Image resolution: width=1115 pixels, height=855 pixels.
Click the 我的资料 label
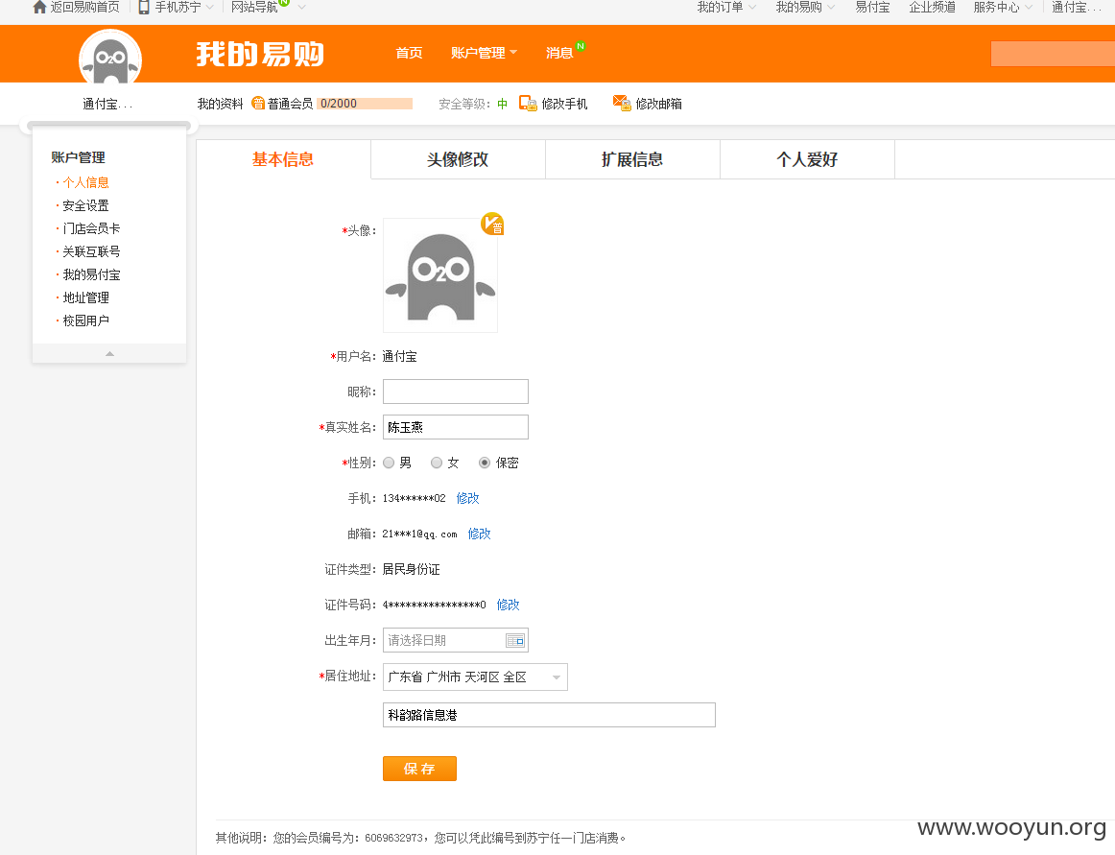coord(221,104)
